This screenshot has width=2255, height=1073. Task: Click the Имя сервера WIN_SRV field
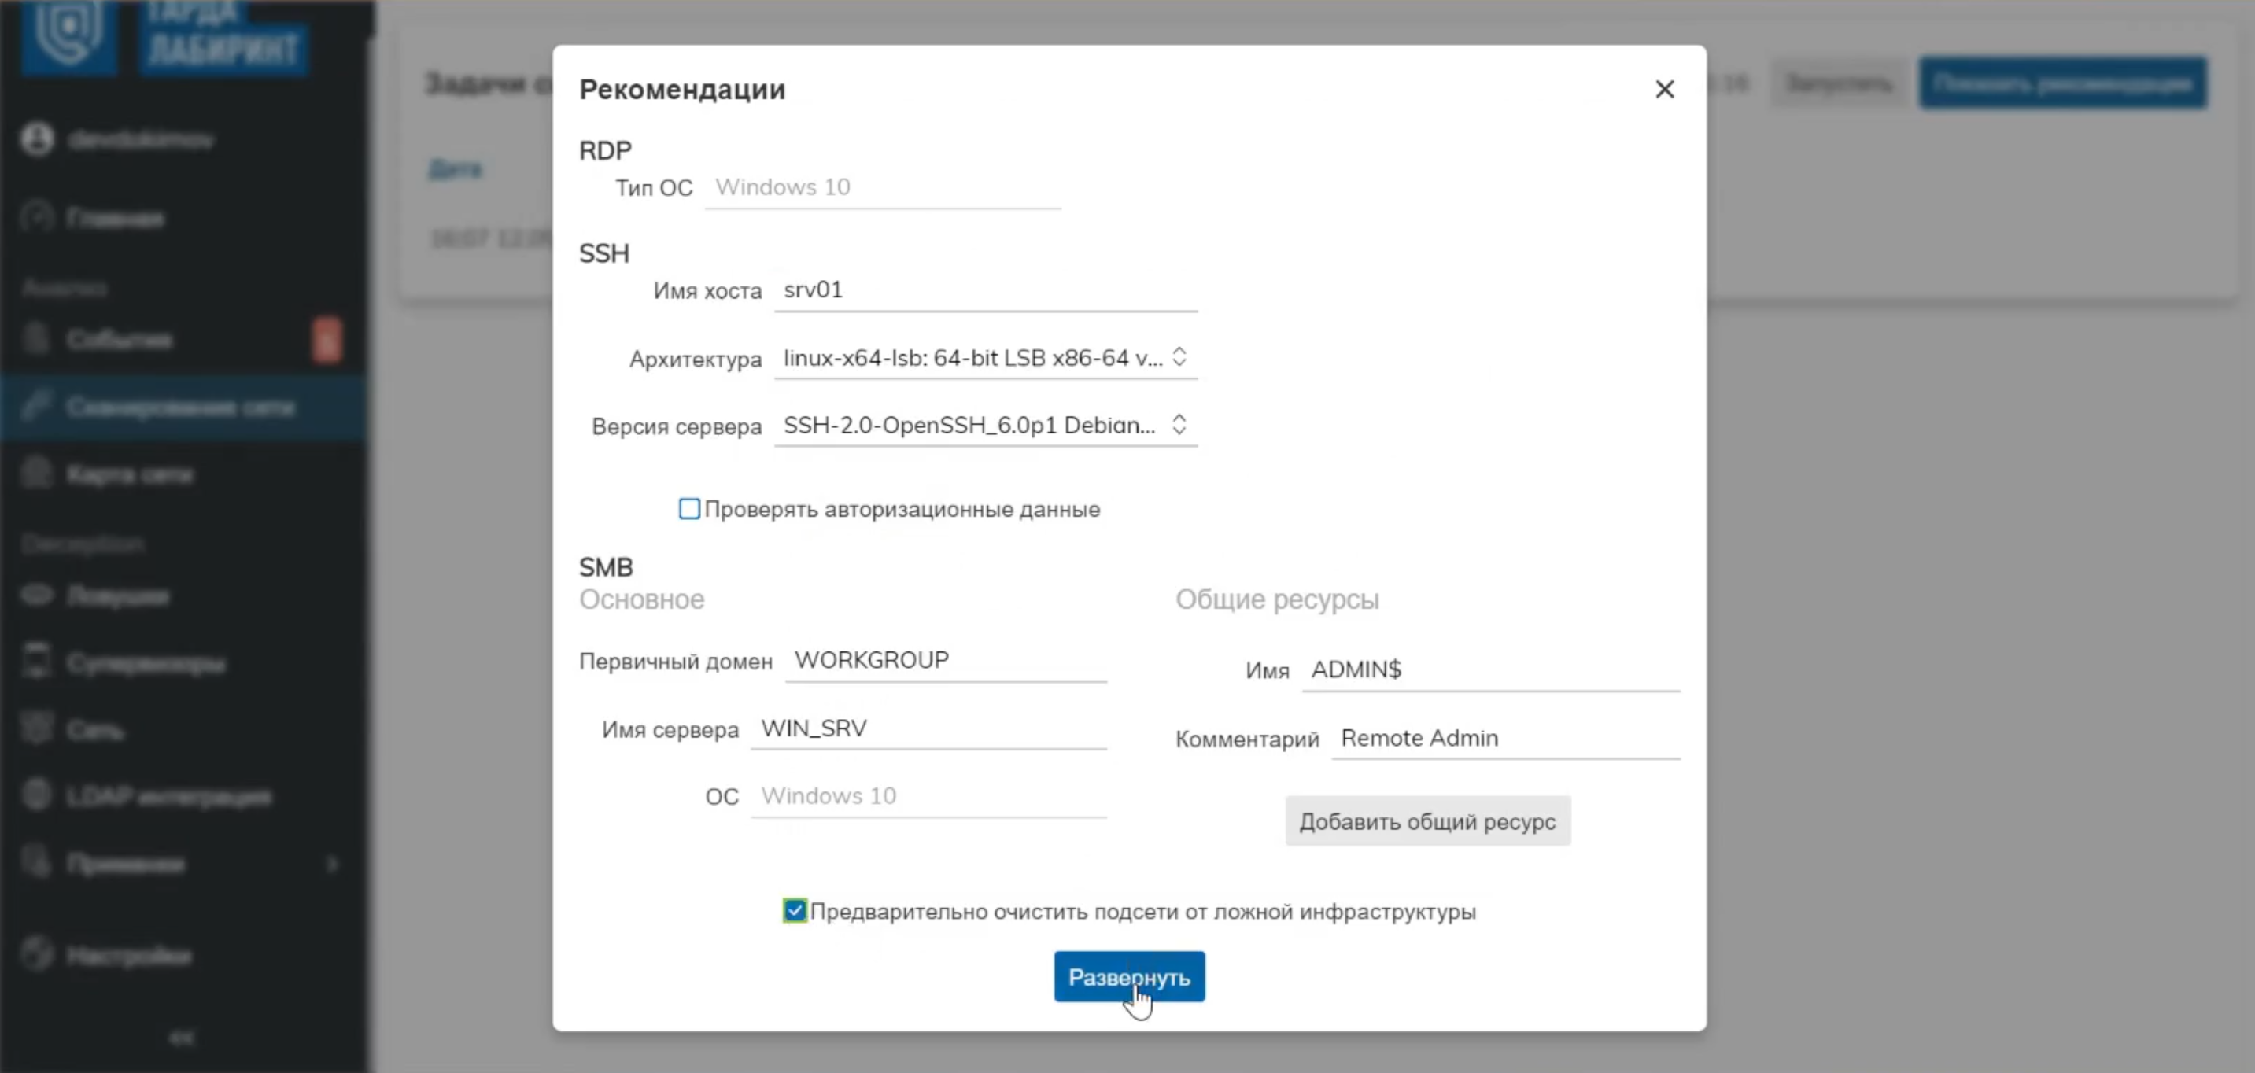pyautogui.click(x=928, y=729)
